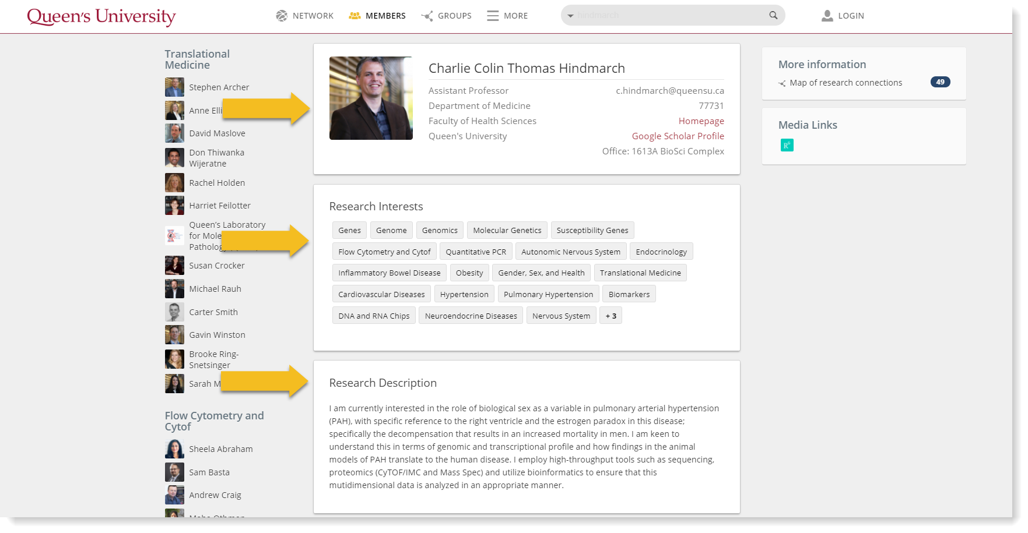Open Map of research connections
The height and width of the screenshot is (533, 1028).
tap(845, 83)
